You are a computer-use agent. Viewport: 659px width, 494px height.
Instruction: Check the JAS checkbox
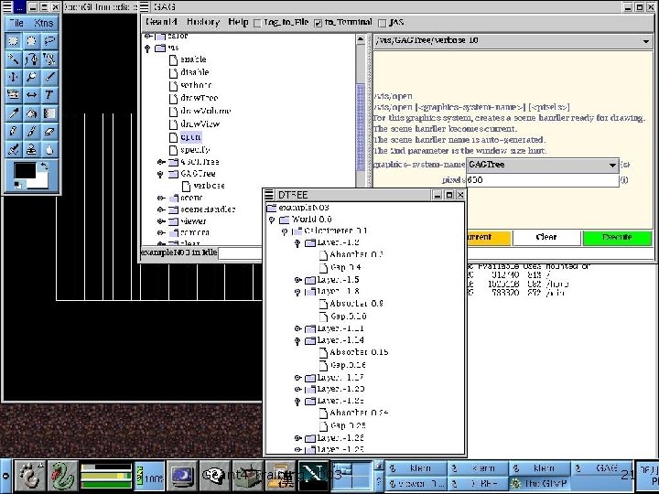coord(381,22)
